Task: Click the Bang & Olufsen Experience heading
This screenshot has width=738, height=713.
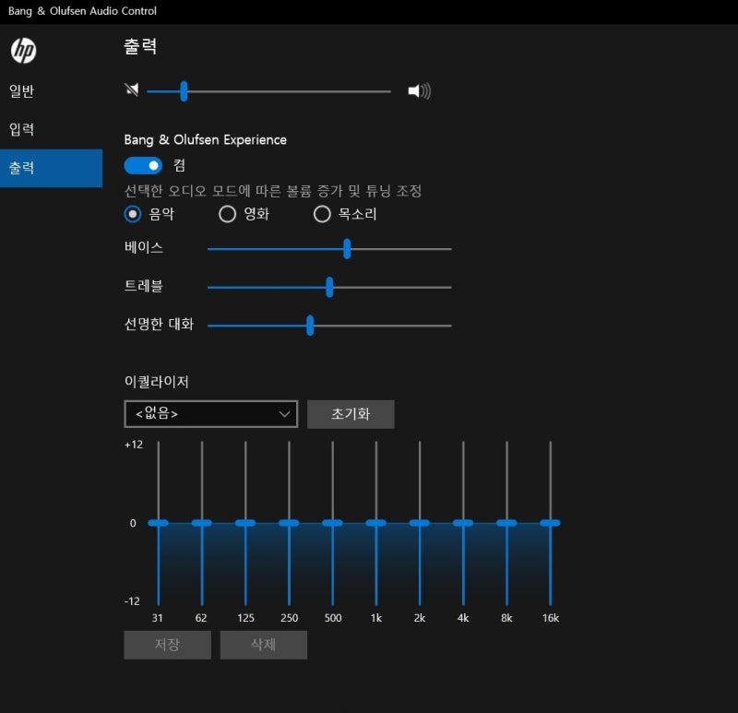Action: coord(205,140)
